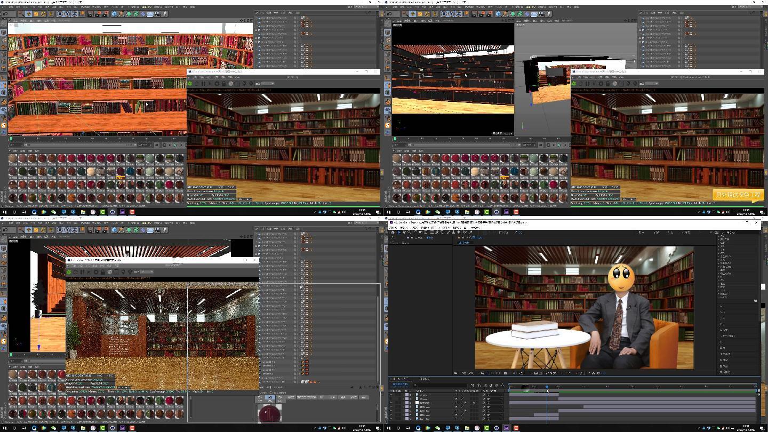
Task: Click green timeline playhead in pink-bookshelf C4D window
Action: (11, 139)
